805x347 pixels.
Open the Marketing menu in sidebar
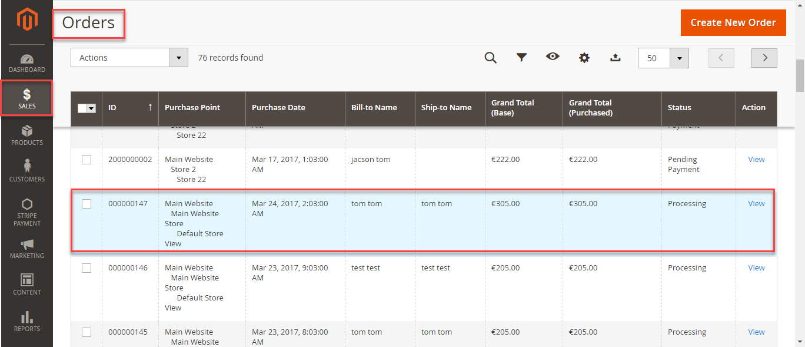point(26,249)
